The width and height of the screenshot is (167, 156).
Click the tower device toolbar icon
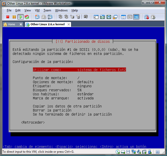78,17
